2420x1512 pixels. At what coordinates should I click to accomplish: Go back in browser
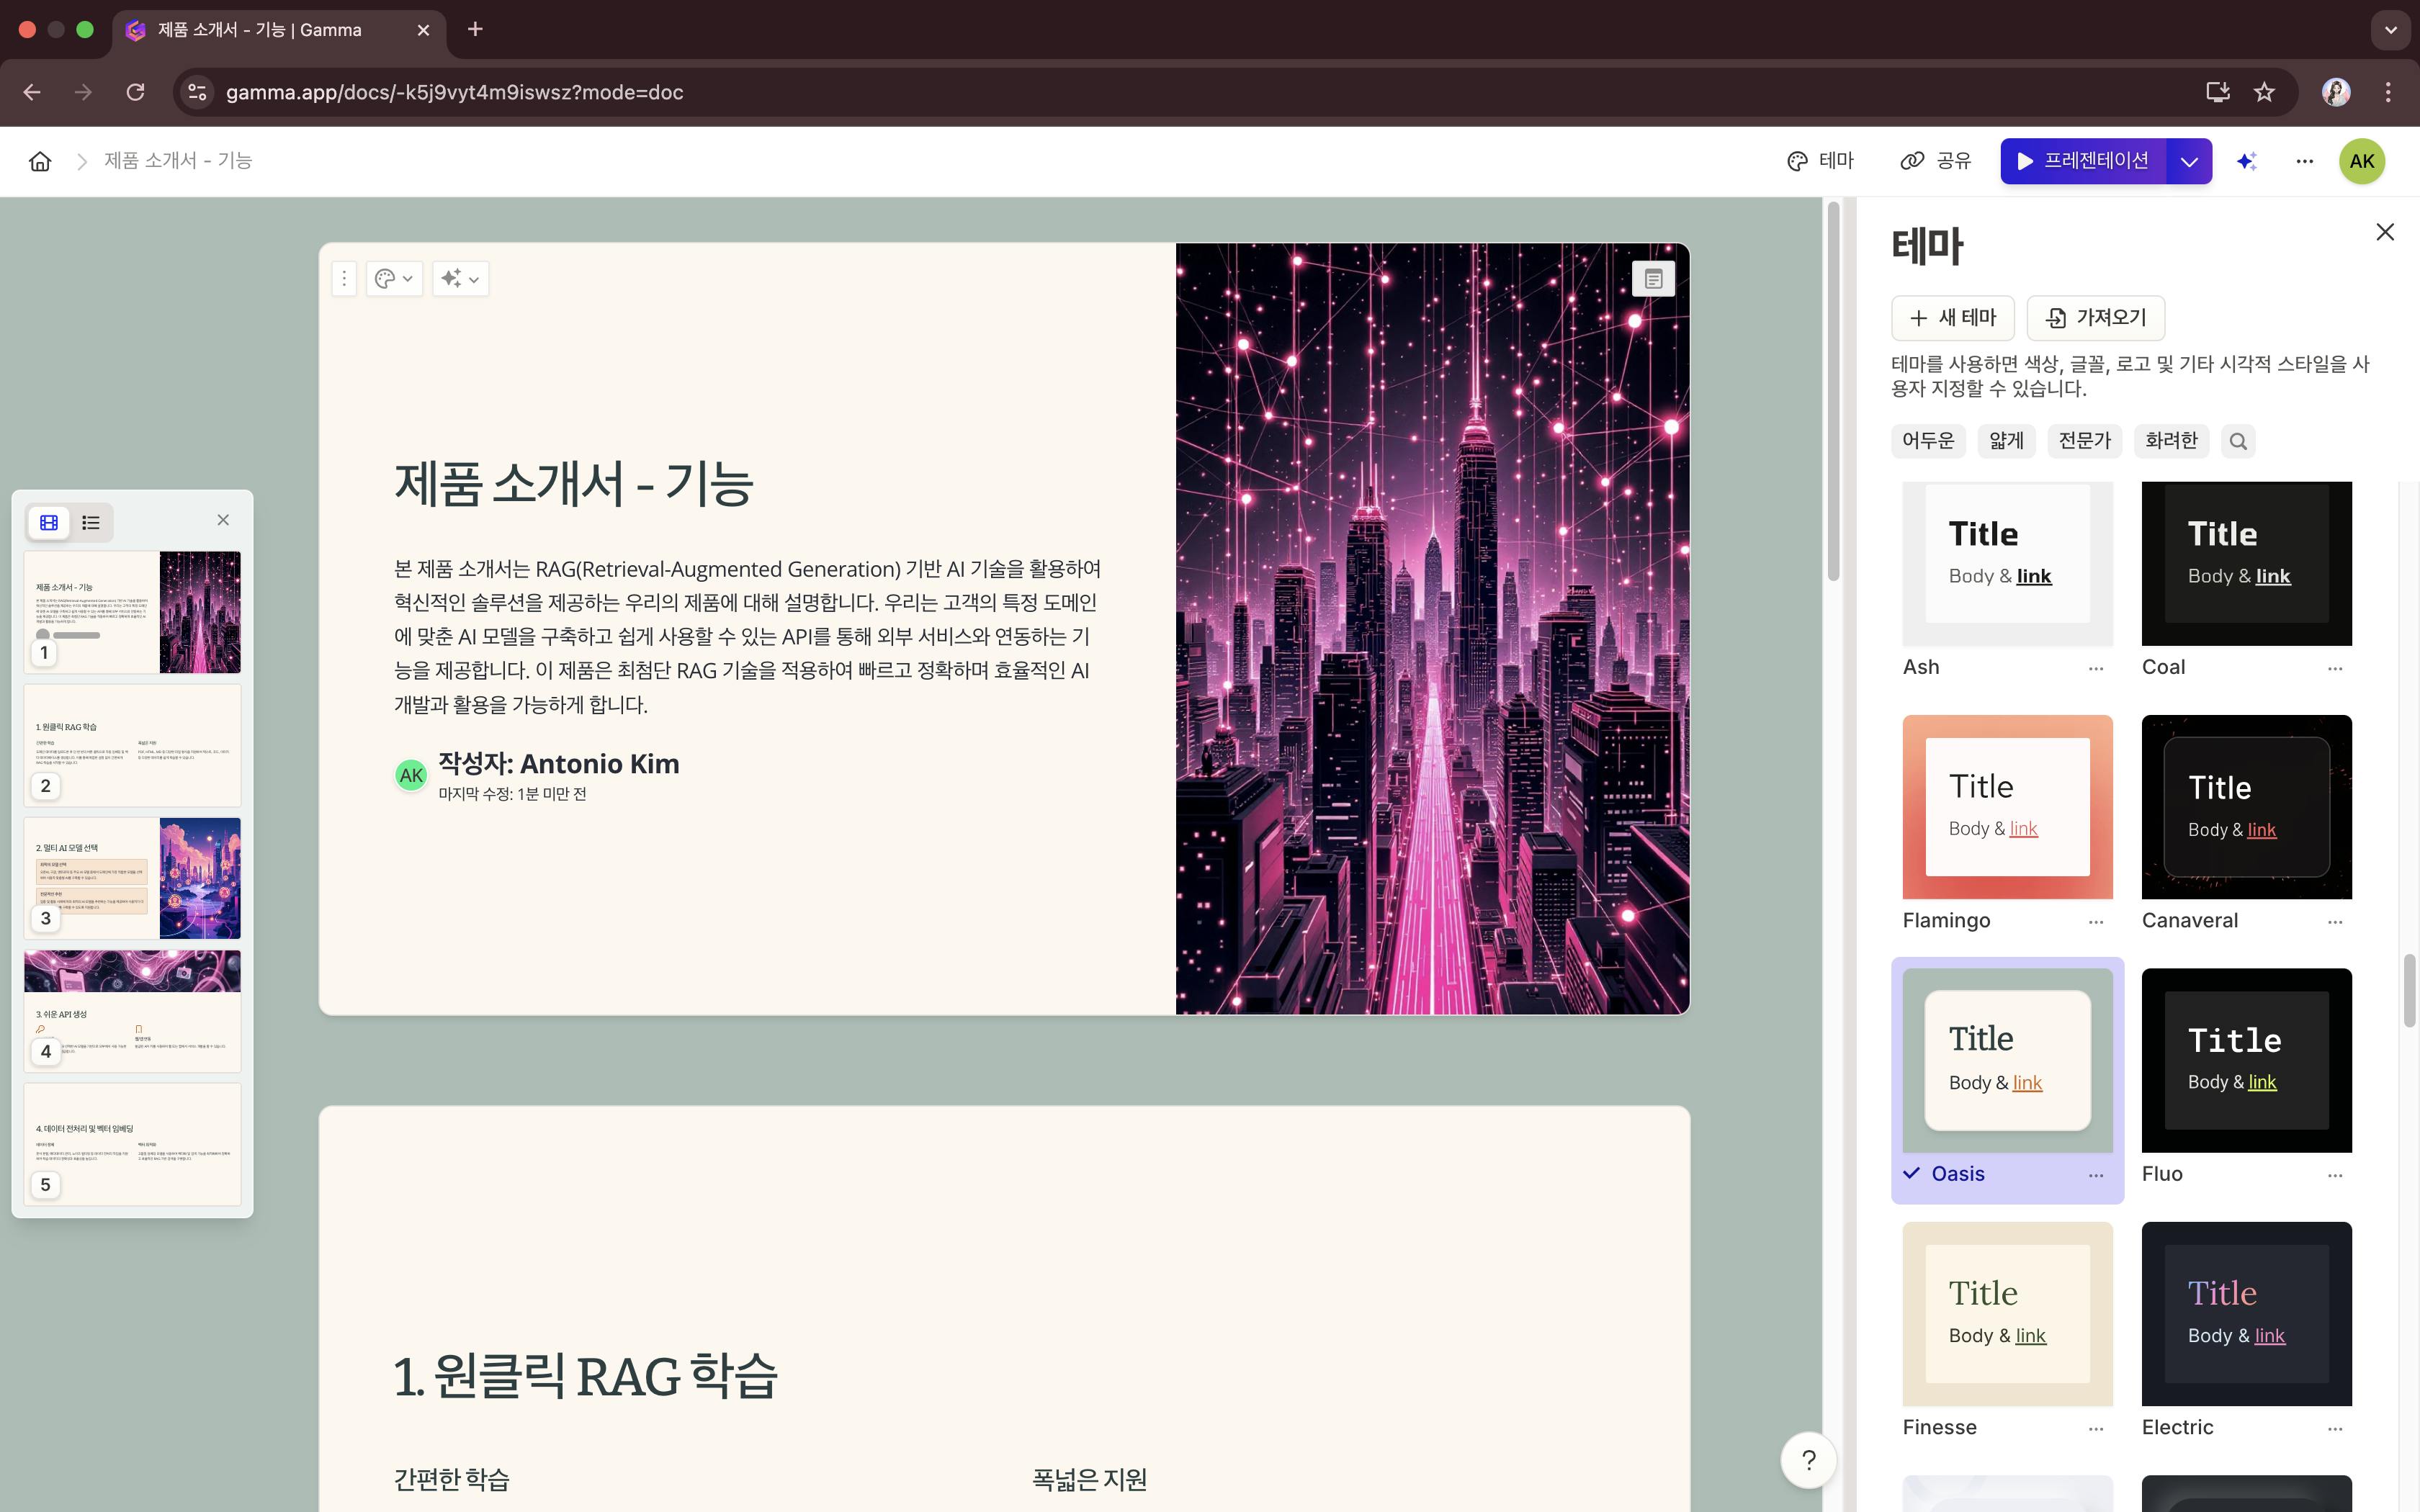pos(32,92)
